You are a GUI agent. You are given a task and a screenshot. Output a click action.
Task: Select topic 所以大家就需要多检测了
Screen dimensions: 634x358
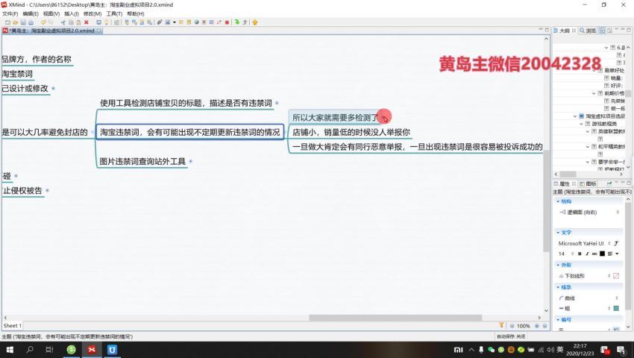click(335, 118)
